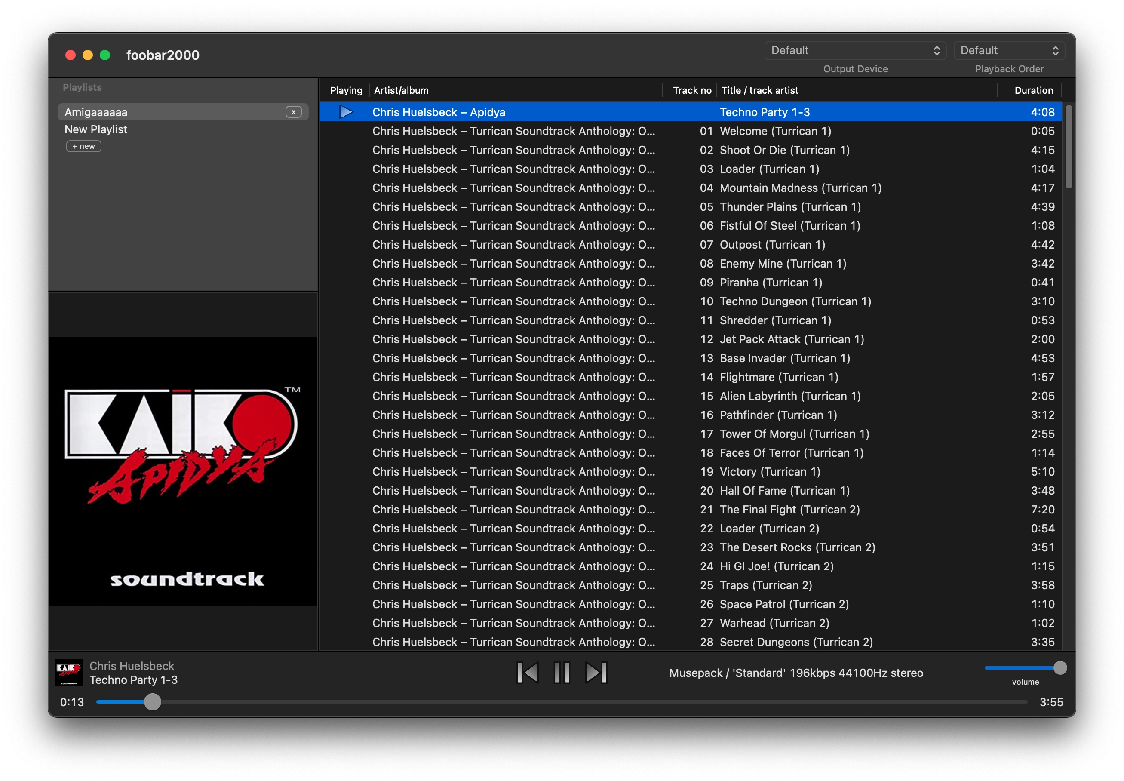Select track Hall Of Fame (Turrican 1)
The image size is (1124, 781).
coord(691,491)
